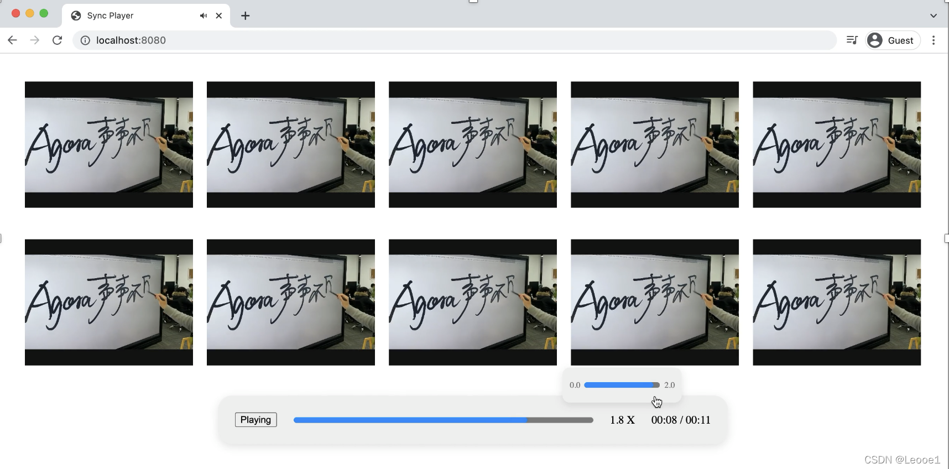Click the fourth video in top row
The image size is (949, 469).
tap(655, 144)
